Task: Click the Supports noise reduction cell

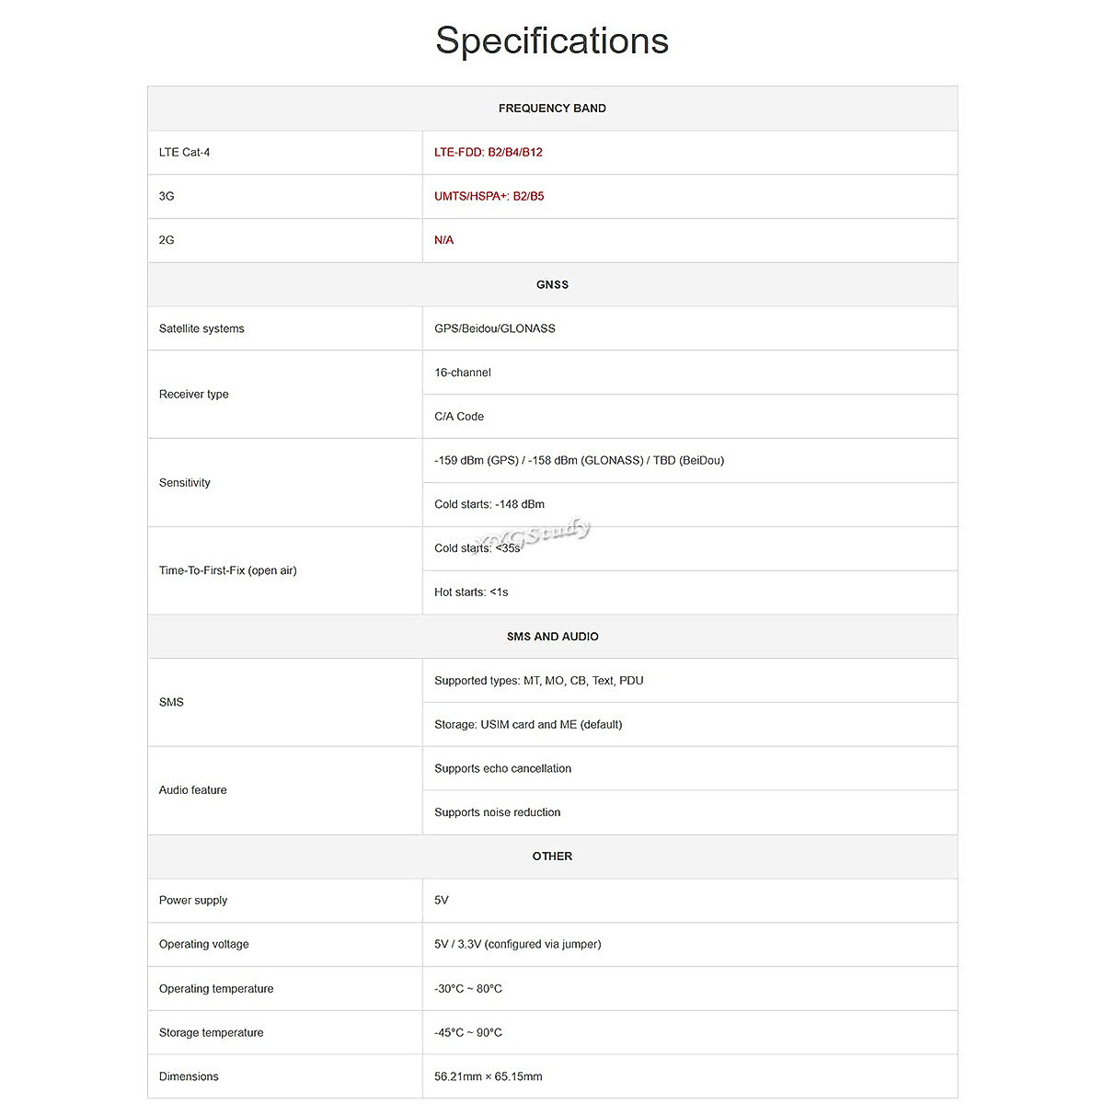Action: [x=498, y=812]
